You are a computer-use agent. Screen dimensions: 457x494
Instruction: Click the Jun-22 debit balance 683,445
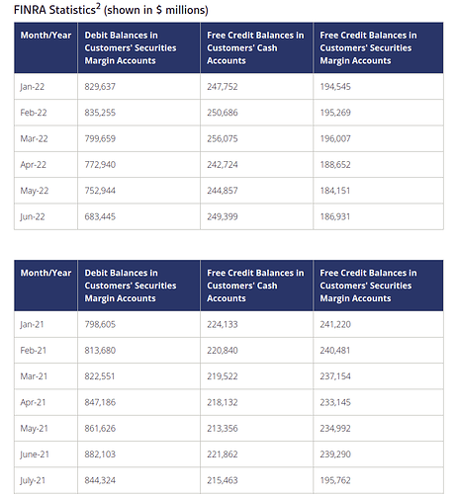coord(100,216)
